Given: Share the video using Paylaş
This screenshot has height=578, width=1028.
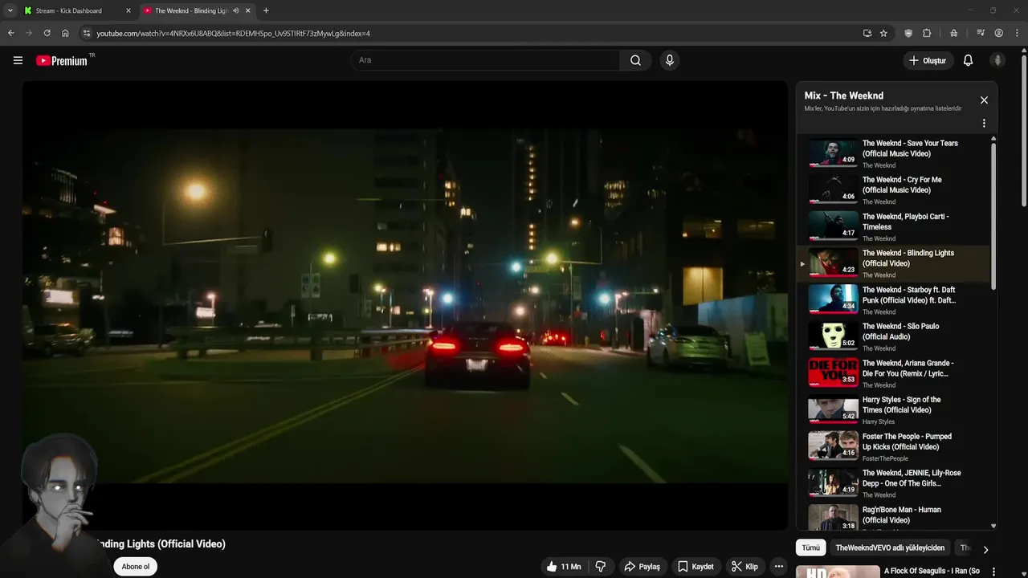Looking at the screenshot, I should 642,567.
